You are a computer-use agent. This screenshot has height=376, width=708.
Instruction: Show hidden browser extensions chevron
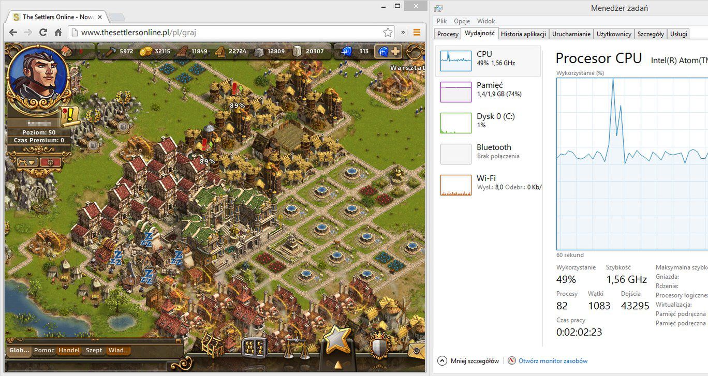click(x=404, y=33)
